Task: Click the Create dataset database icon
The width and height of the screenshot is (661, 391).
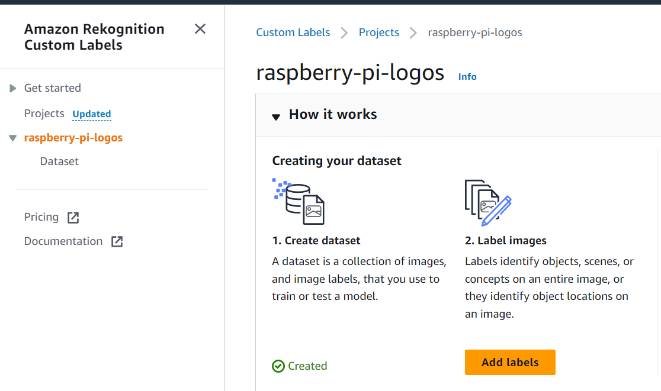Action: tap(298, 202)
